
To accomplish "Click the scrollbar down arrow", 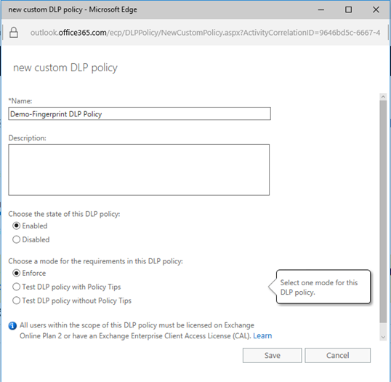I will pos(383,337).
